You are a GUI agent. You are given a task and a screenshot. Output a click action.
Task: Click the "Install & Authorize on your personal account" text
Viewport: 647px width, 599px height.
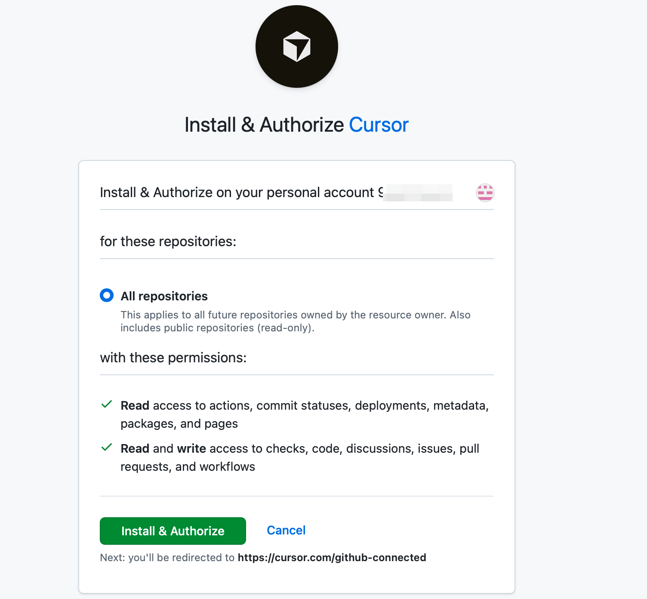coord(237,192)
